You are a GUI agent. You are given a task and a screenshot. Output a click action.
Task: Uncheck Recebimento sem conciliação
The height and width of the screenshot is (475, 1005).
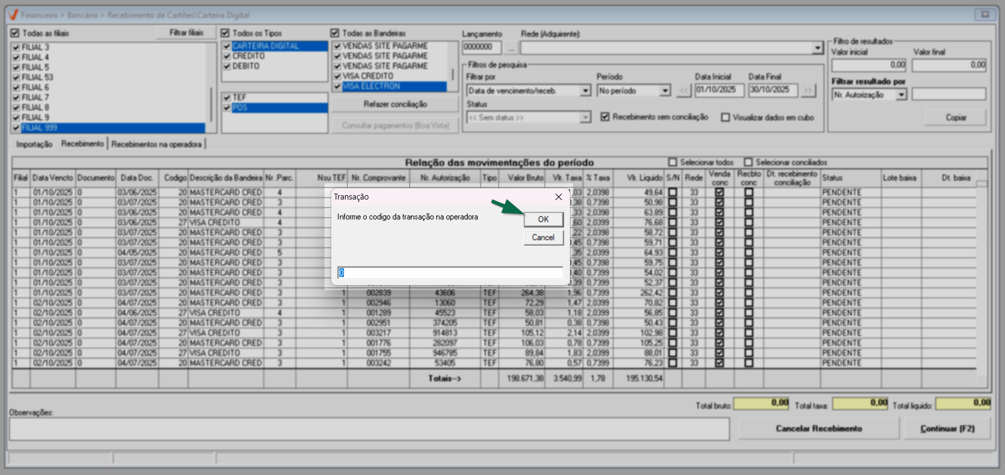click(605, 117)
